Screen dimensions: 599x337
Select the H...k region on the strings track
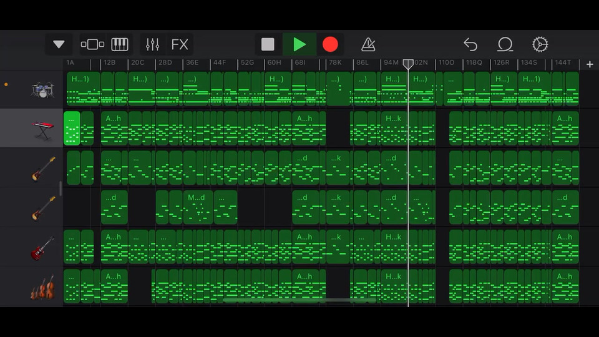[394, 286]
